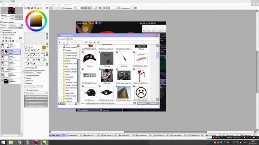This screenshot has width=259, height=145.
Task: Open the Слой menu
Action: [x=30, y=5]
